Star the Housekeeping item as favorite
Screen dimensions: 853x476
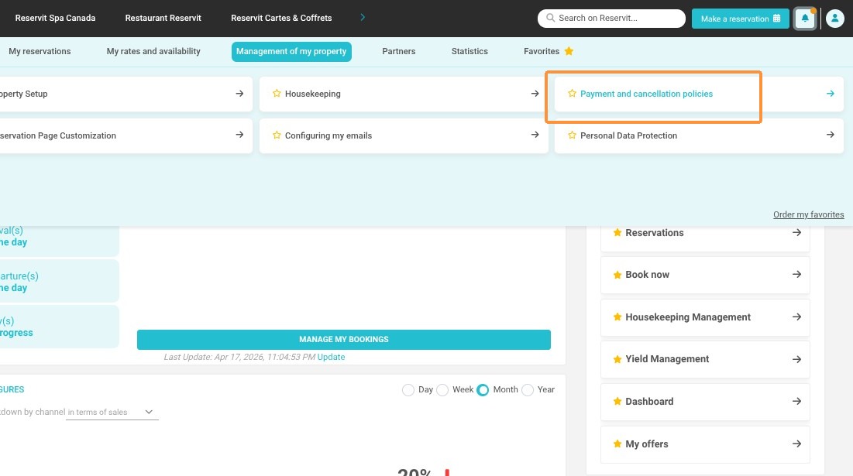pos(277,94)
